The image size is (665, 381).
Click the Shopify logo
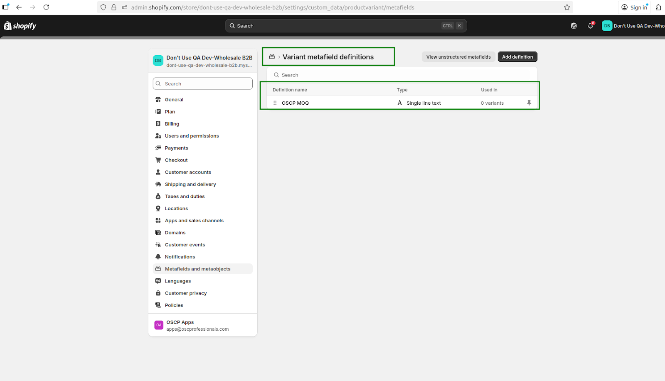(20, 26)
